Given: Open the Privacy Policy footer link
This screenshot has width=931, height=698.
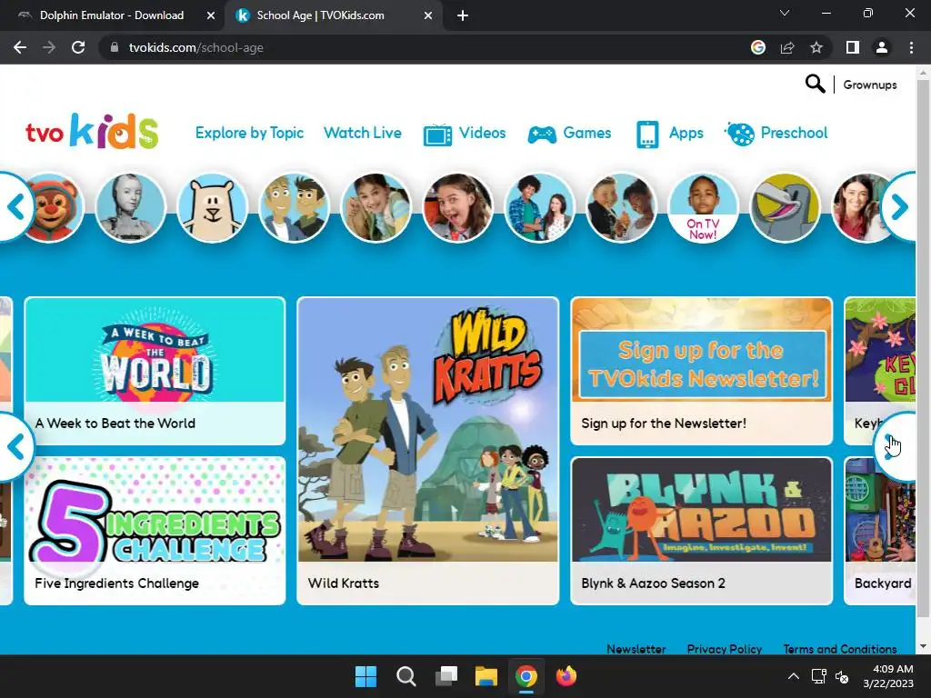Looking at the screenshot, I should tap(725, 649).
